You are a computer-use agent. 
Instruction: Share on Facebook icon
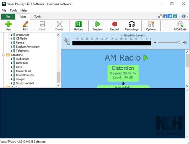165,16
